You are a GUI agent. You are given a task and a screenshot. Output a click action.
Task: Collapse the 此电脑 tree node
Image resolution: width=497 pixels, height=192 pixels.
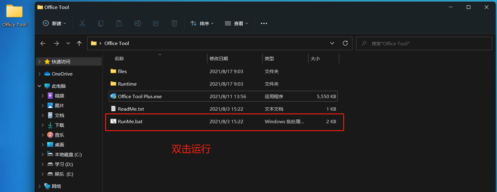coord(40,86)
